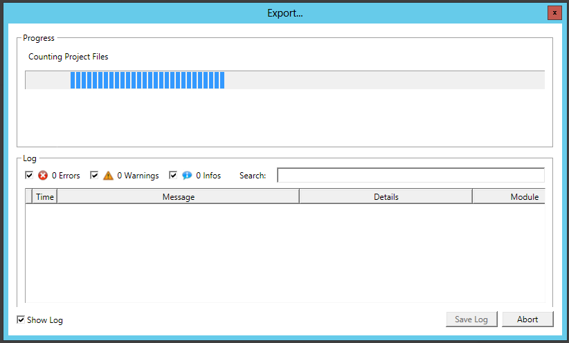Toggle the Infos filter checkbox
The image size is (569, 343).
tap(173, 176)
